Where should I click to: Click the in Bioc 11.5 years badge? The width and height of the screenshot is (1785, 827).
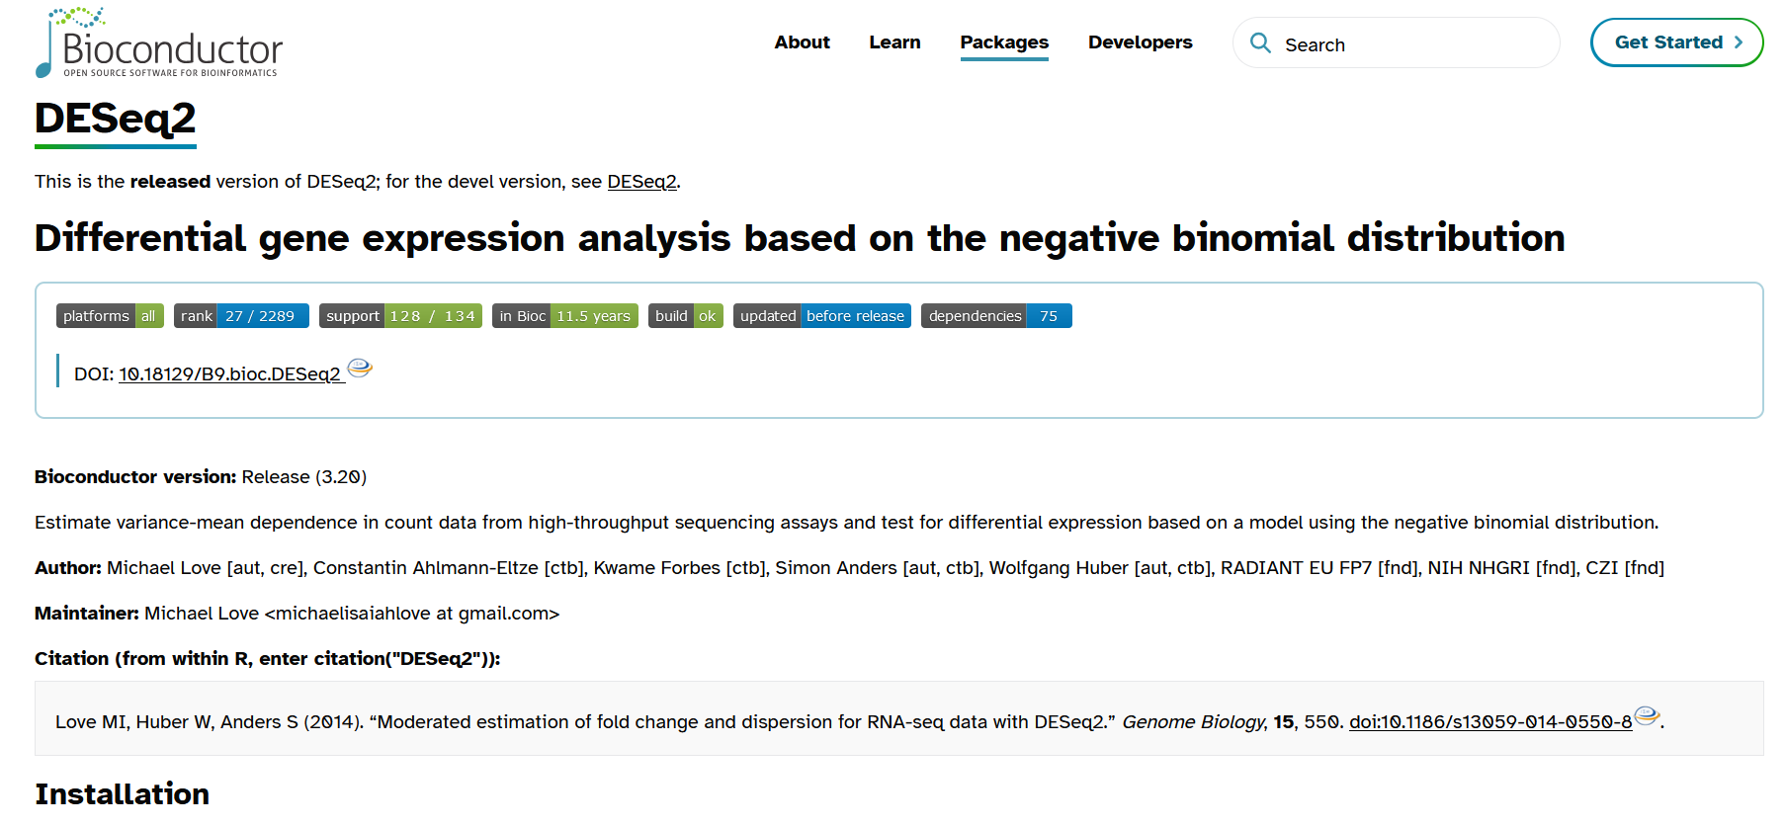tap(565, 315)
